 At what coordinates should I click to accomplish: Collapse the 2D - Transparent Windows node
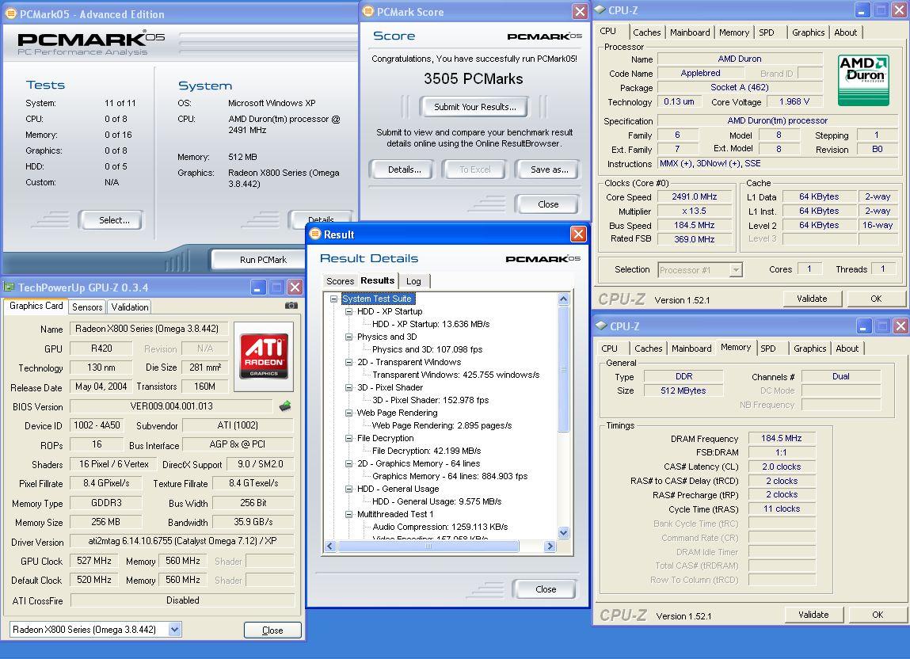click(348, 362)
